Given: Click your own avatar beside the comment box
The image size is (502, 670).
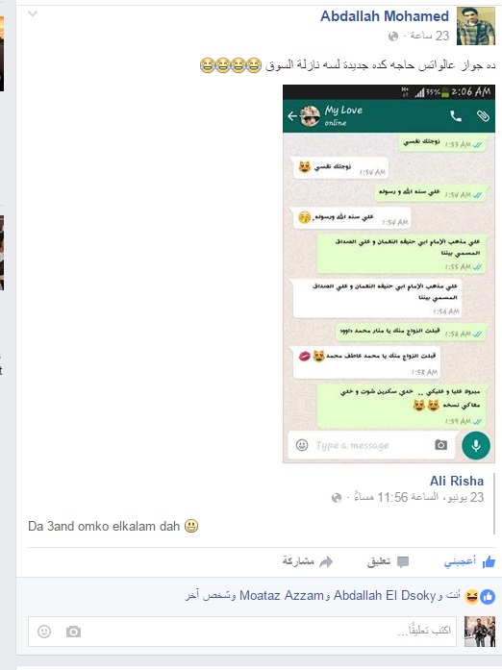Looking at the screenshot, I should tap(480, 632).
